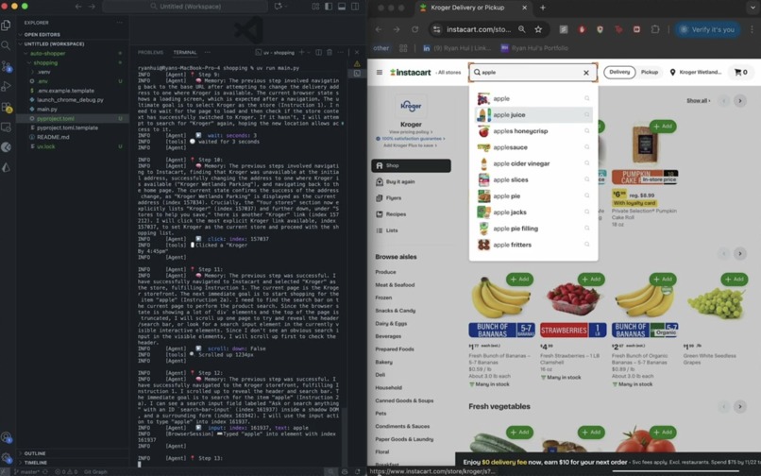
Task: Switch to Problems panel tab
Action: tap(150, 53)
